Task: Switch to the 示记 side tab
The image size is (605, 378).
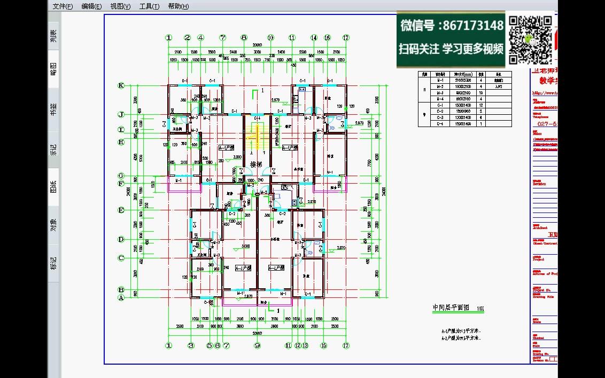Action: point(53,149)
